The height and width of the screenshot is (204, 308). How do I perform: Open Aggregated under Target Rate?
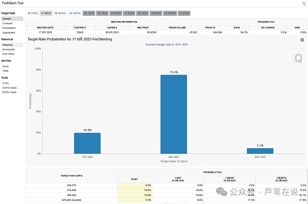[x=9, y=33]
